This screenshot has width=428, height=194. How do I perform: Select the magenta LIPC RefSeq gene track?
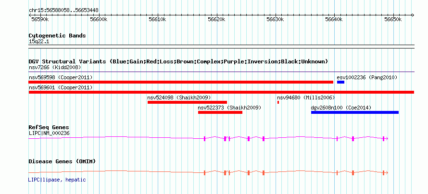(208, 138)
